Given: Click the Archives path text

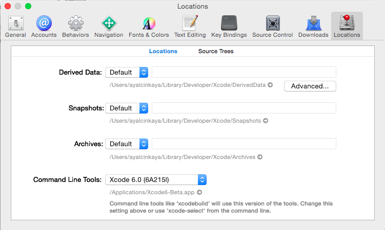Looking at the screenshot, I should [183, 157].
